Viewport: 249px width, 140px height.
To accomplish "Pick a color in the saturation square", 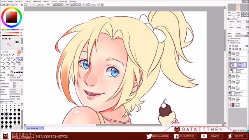I will point(11,17).
